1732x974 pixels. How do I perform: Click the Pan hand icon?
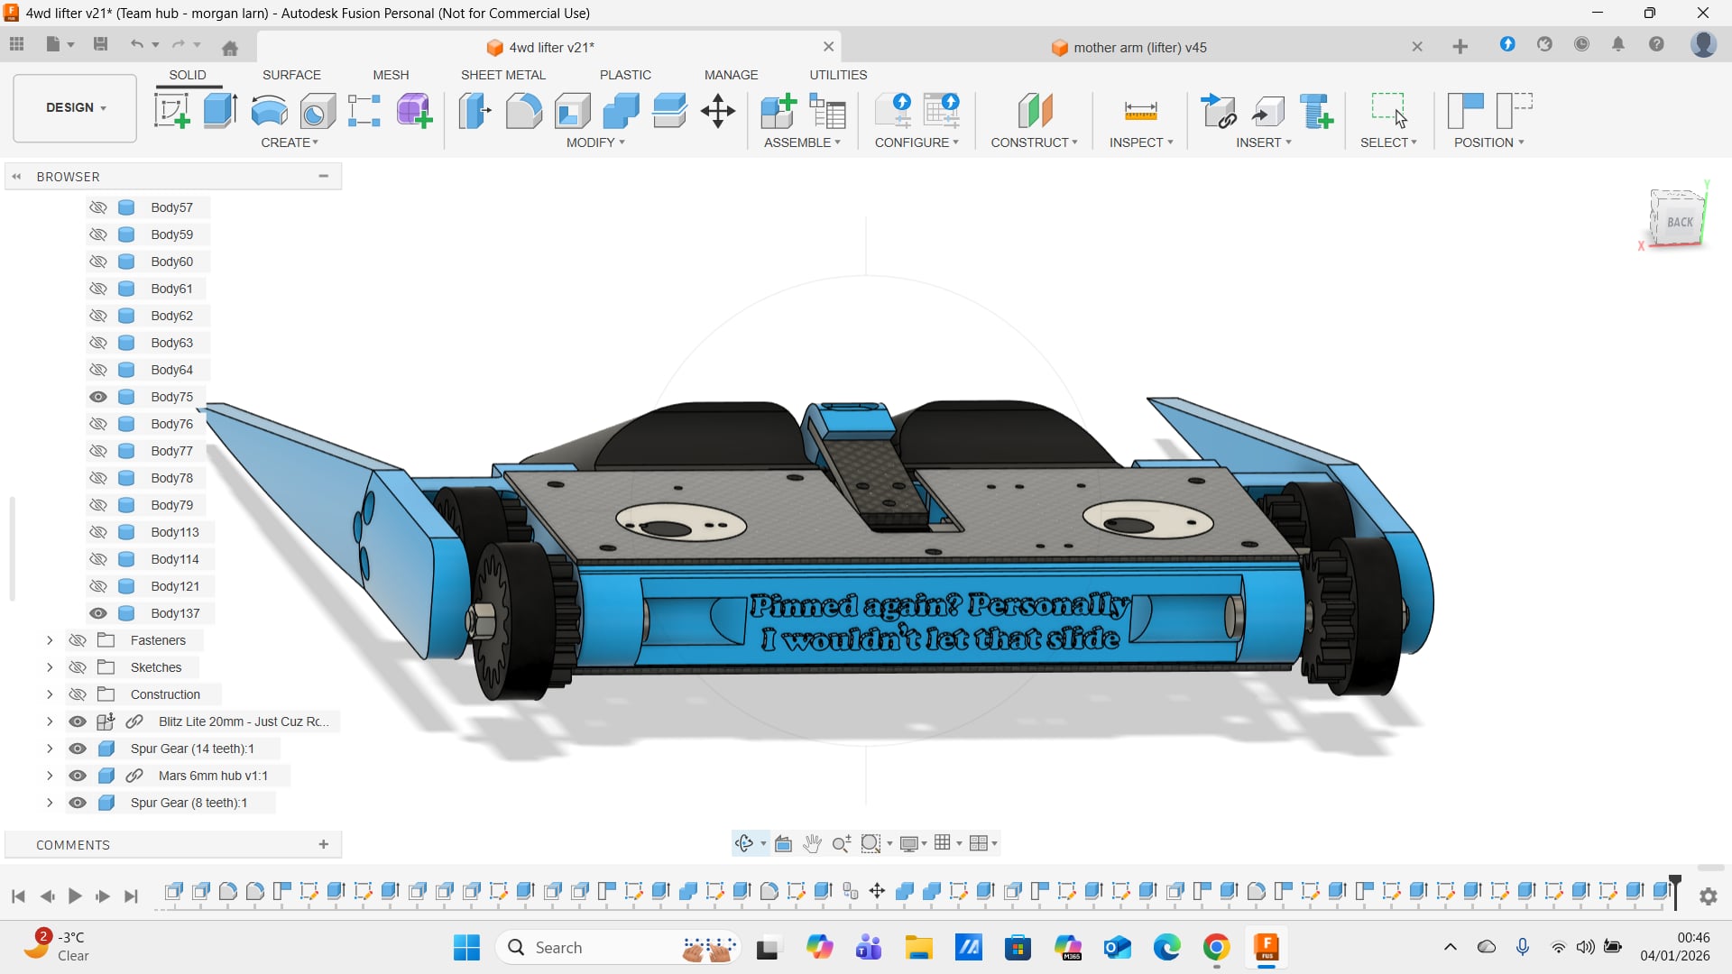pos(812,843)
